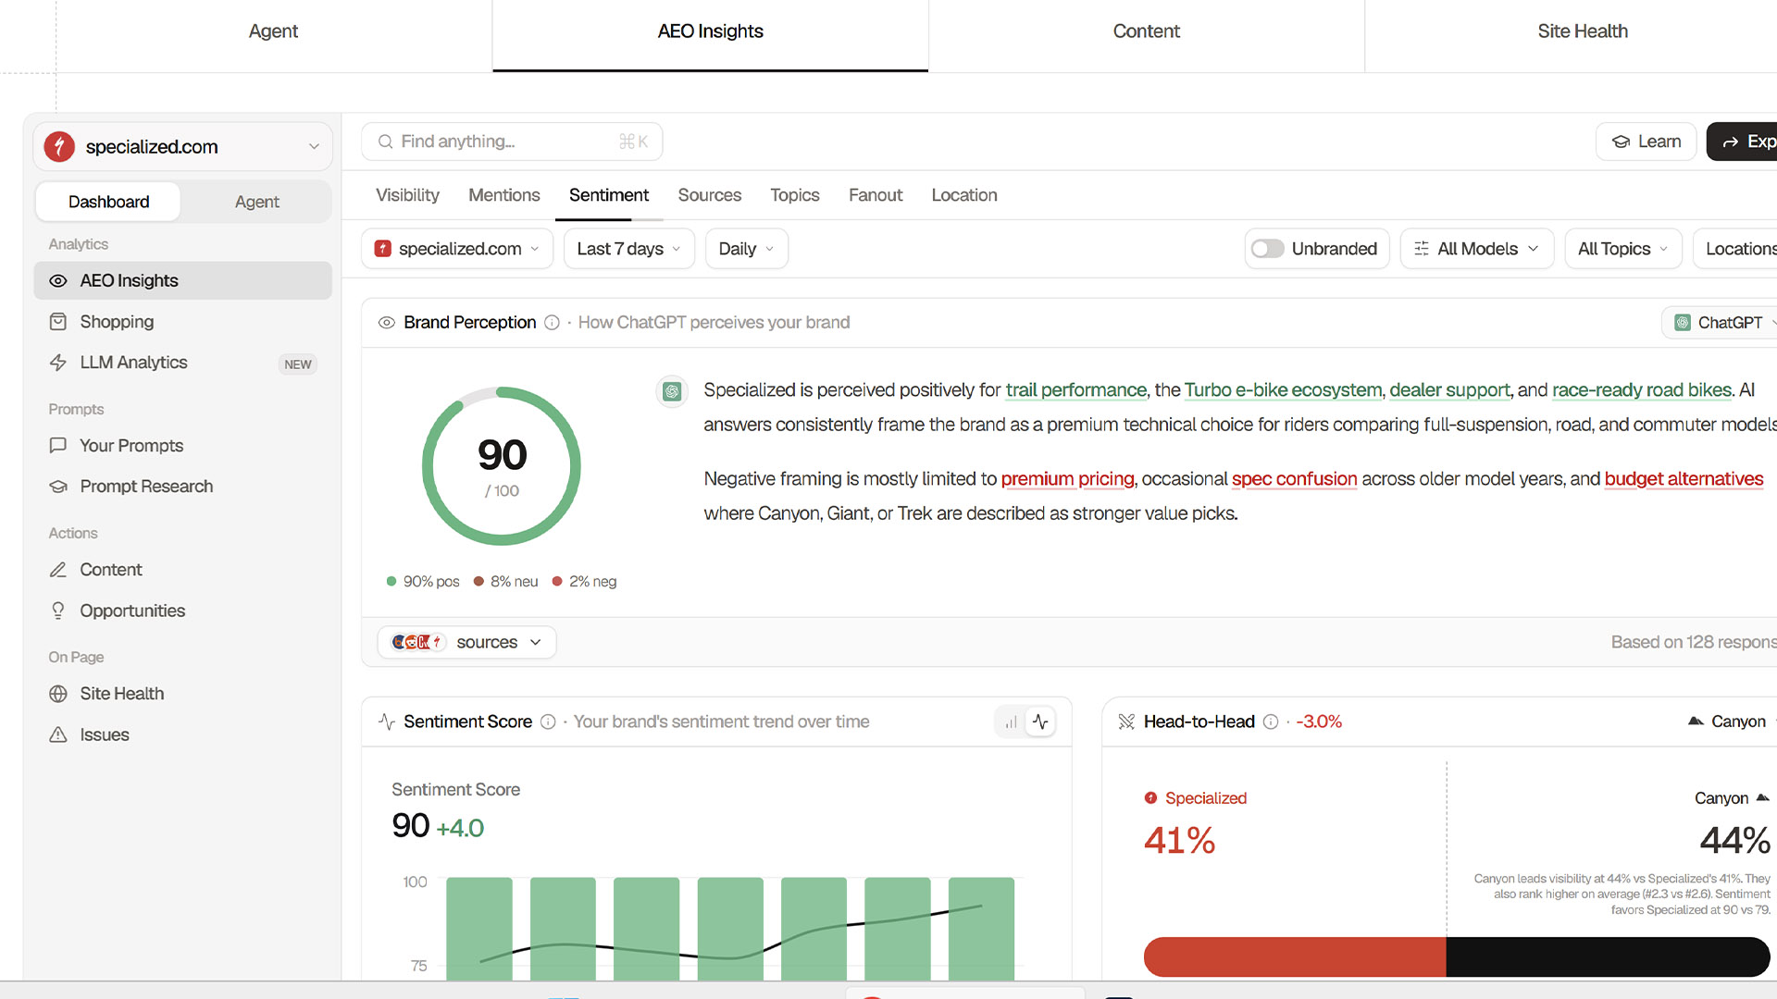1777x999 pixels.
Task: Click the 2% neg legend entry
Action: 584,582
